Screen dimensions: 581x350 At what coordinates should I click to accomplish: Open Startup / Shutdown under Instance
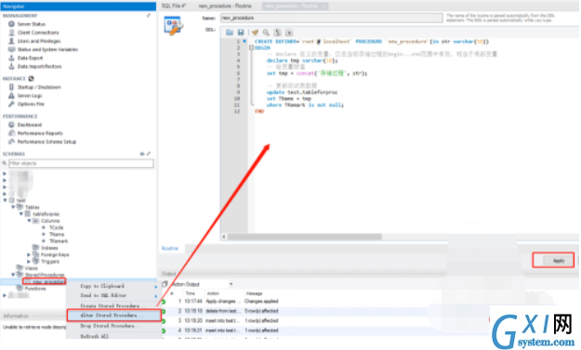[x=39, y=87]
